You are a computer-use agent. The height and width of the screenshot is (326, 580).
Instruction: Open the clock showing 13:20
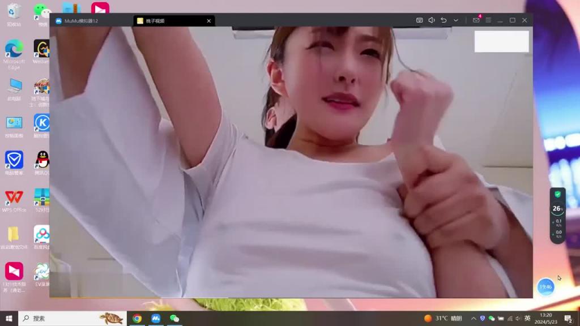point(546,318)
